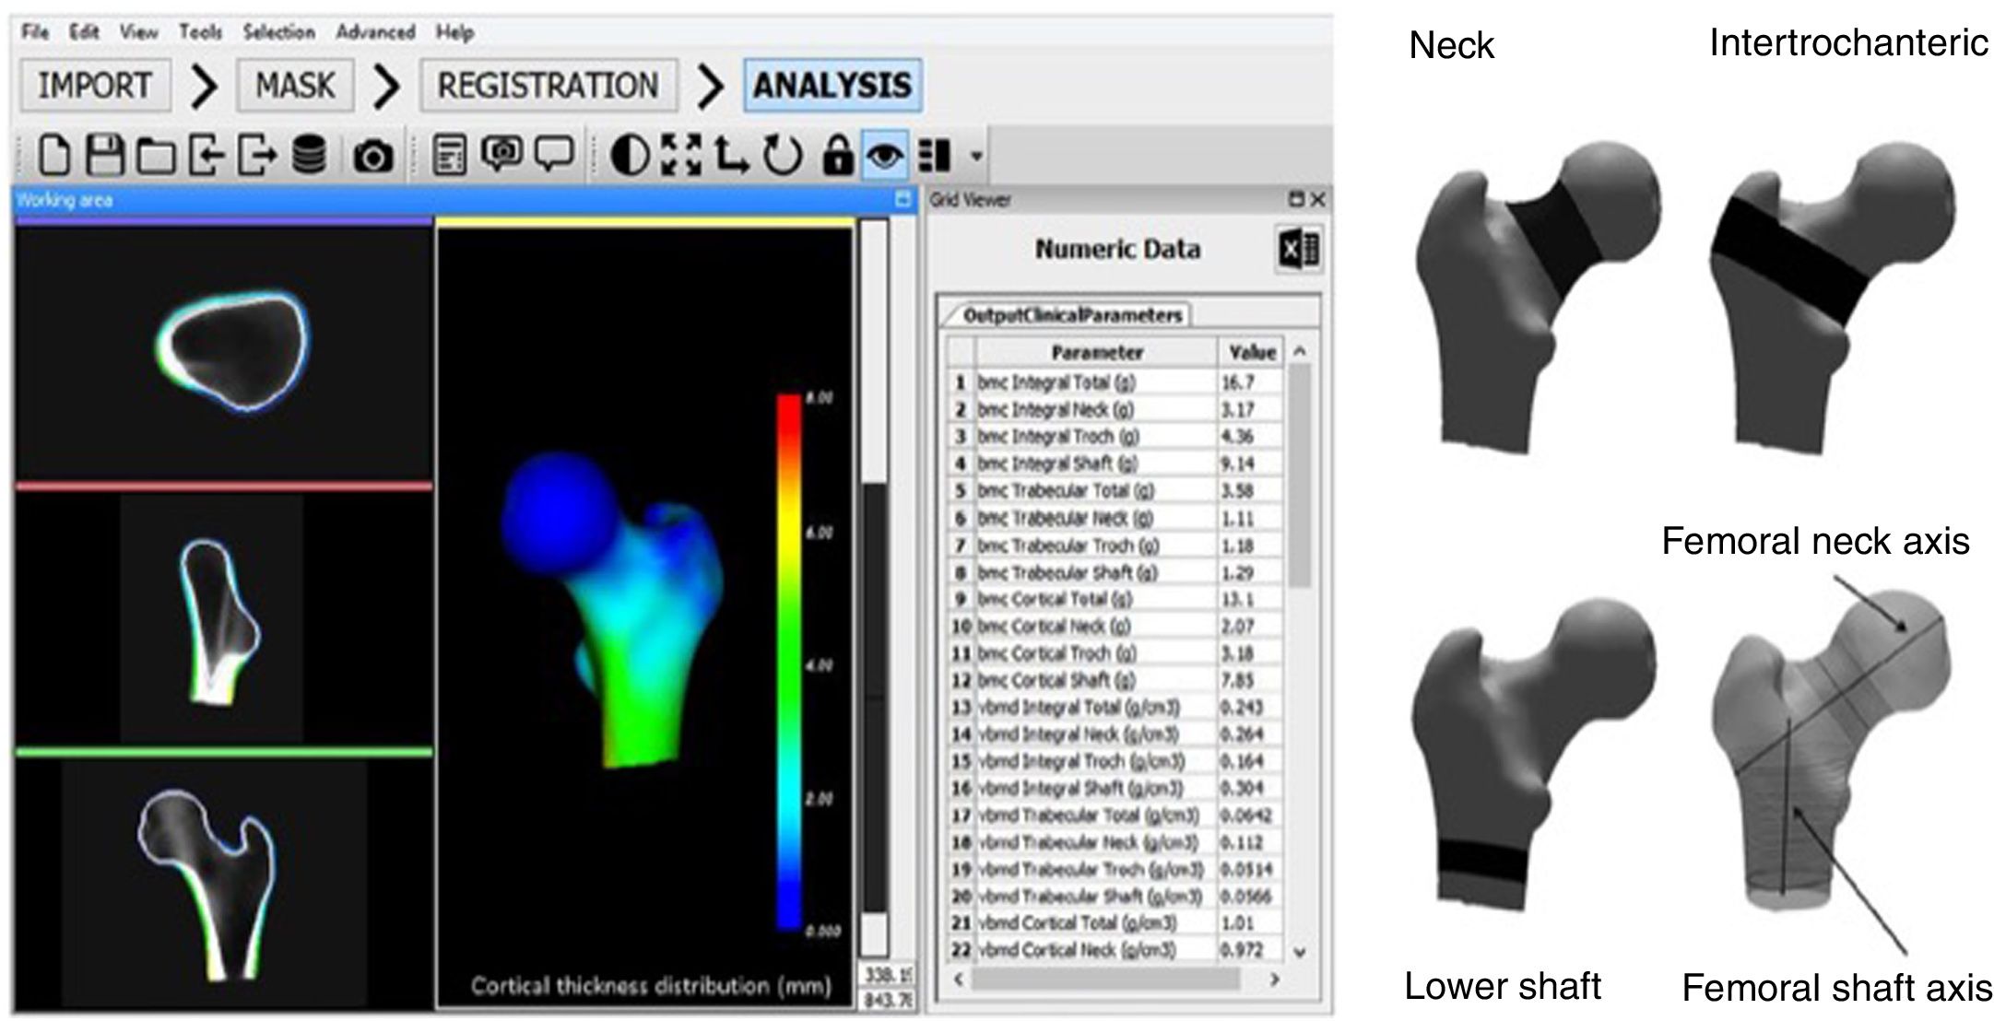
Task: Select the OutputClinicalParameters tab
Action: tap(1071, 315)
